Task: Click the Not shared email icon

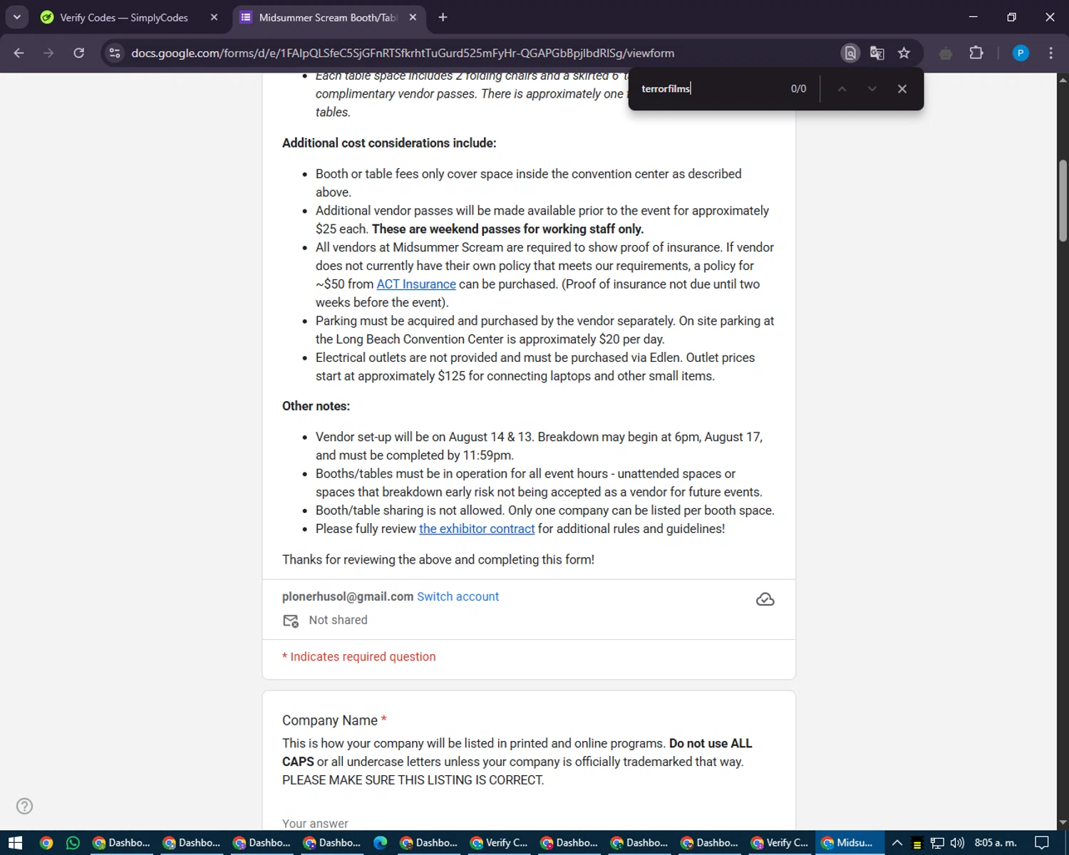Action: point(291,621)
